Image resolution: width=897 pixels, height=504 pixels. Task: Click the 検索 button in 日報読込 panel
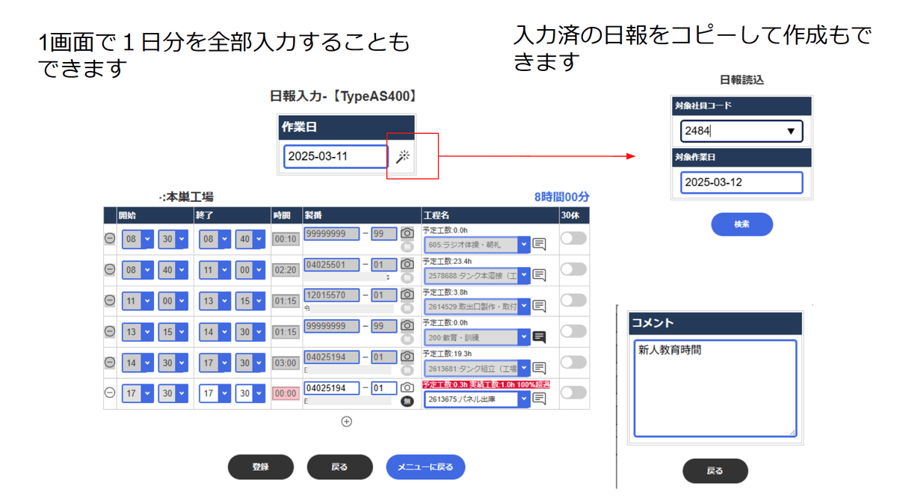(742, 224)
